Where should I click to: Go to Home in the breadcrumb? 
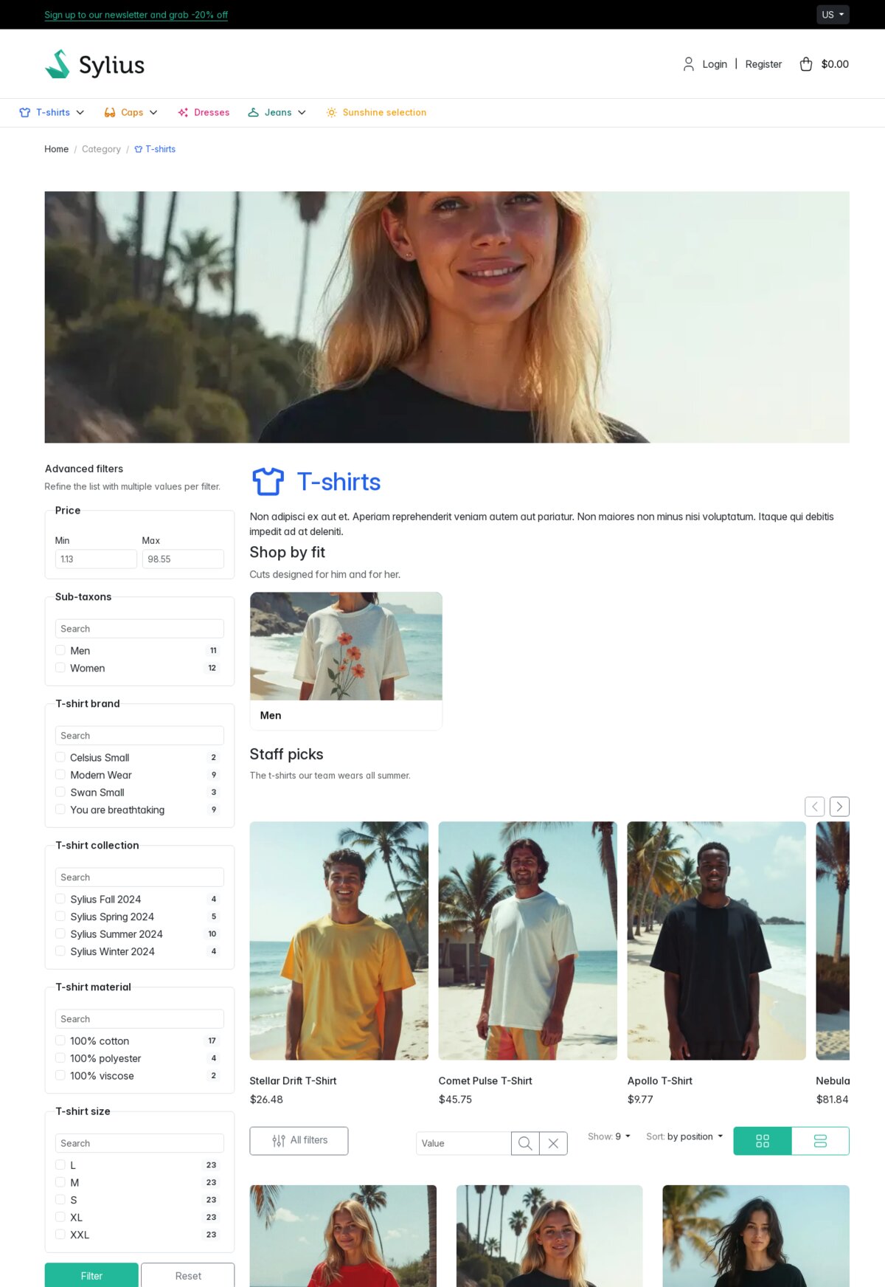click(56, 149)
